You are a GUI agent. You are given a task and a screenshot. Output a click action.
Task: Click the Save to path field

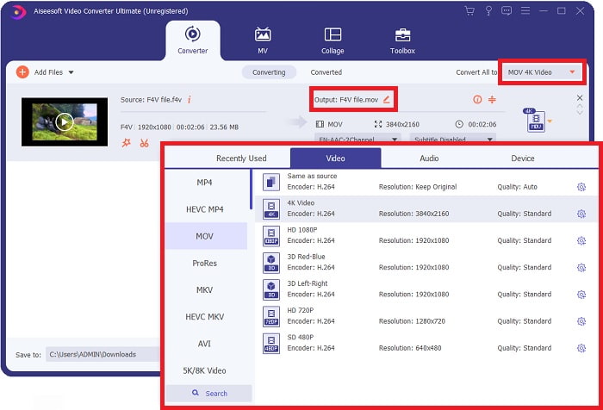pos(103,354)
